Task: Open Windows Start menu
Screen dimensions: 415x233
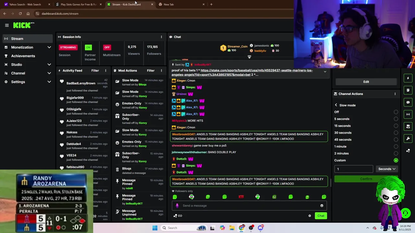Action: pyautogui.click(x=155, y=228)
